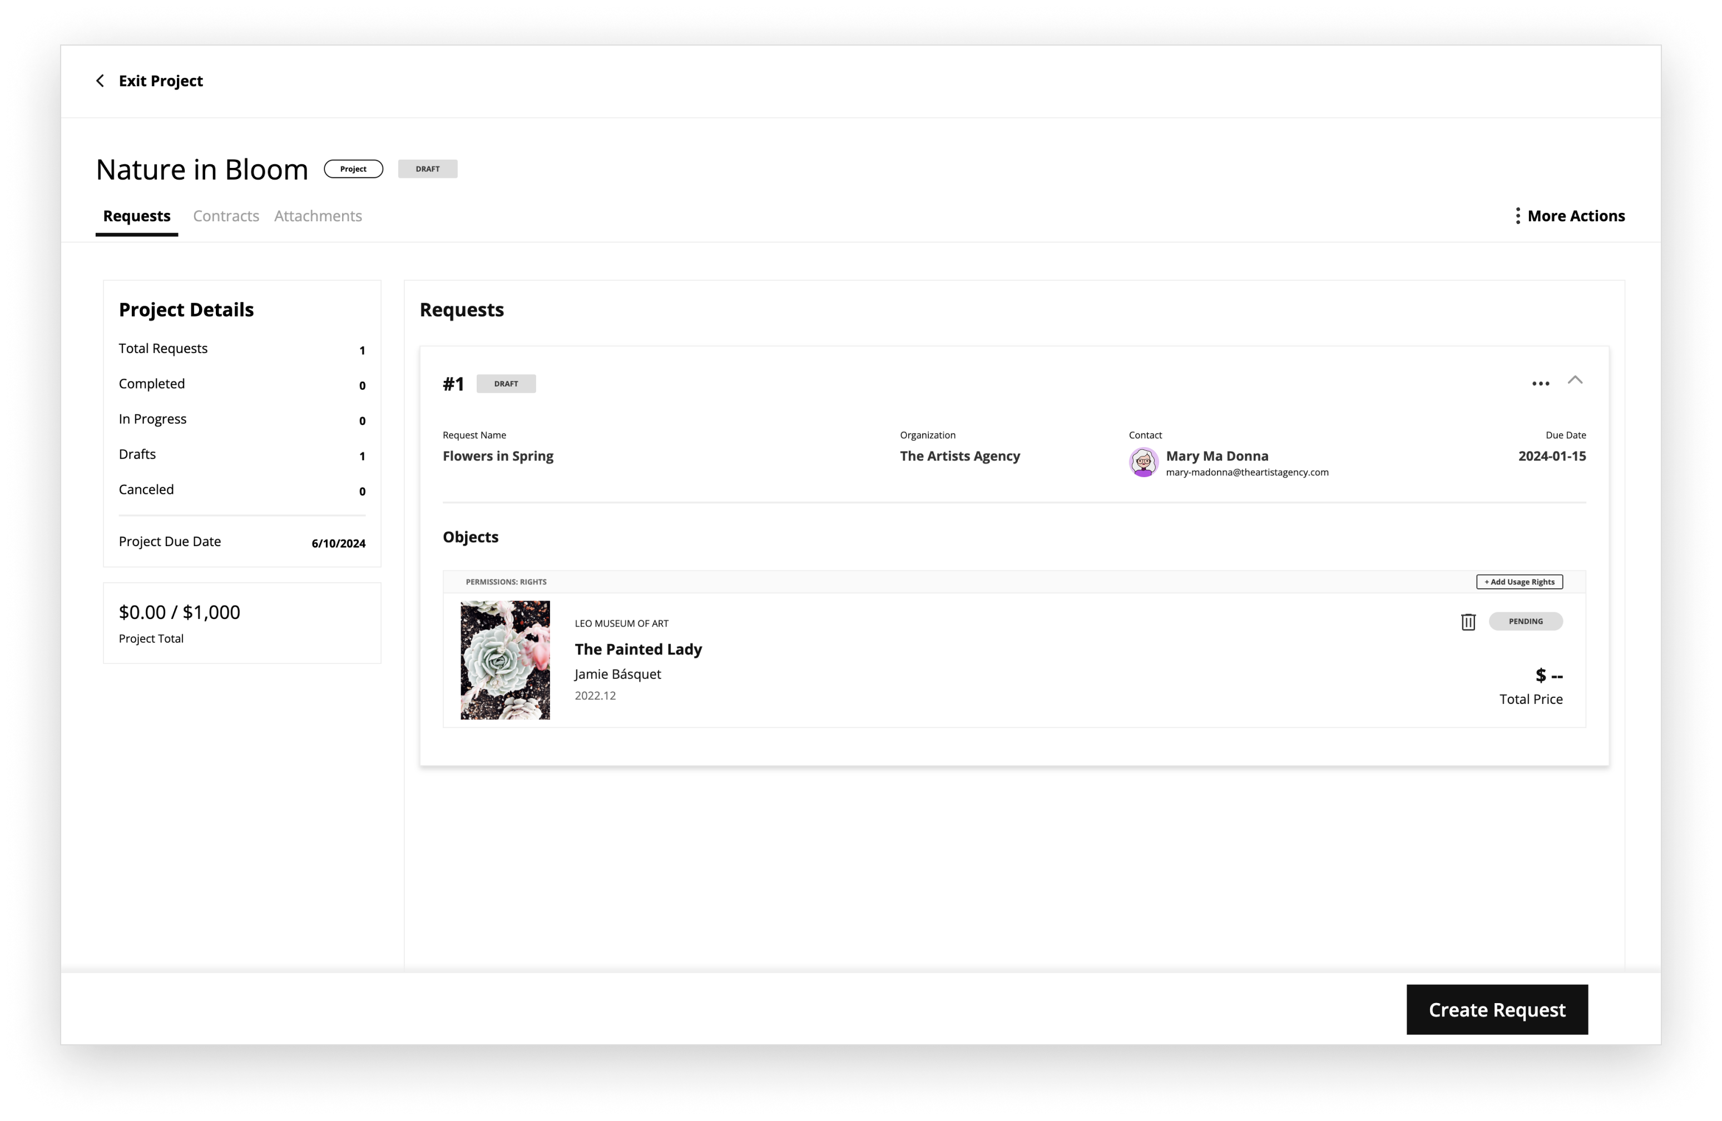Collapse request #1 with the chevron
Screen dimensions: 1722x1121
(x=1575, y=380)
